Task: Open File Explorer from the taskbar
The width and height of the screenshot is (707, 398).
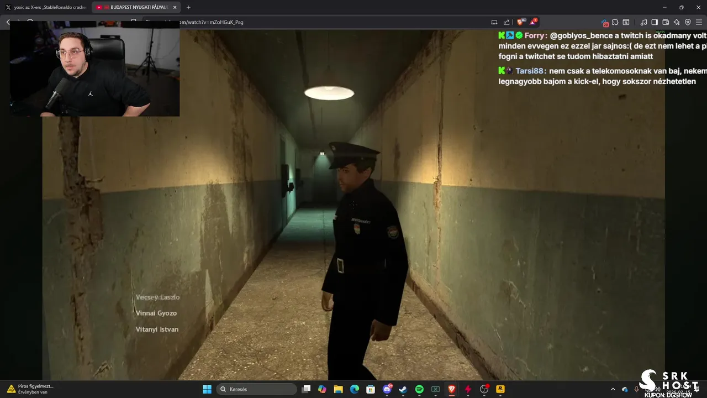Action: click(x=338, y=389)
